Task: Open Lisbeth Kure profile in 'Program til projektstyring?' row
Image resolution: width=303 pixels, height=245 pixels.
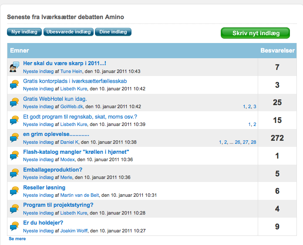Action: pyautogui.click(x=74, y=213)
